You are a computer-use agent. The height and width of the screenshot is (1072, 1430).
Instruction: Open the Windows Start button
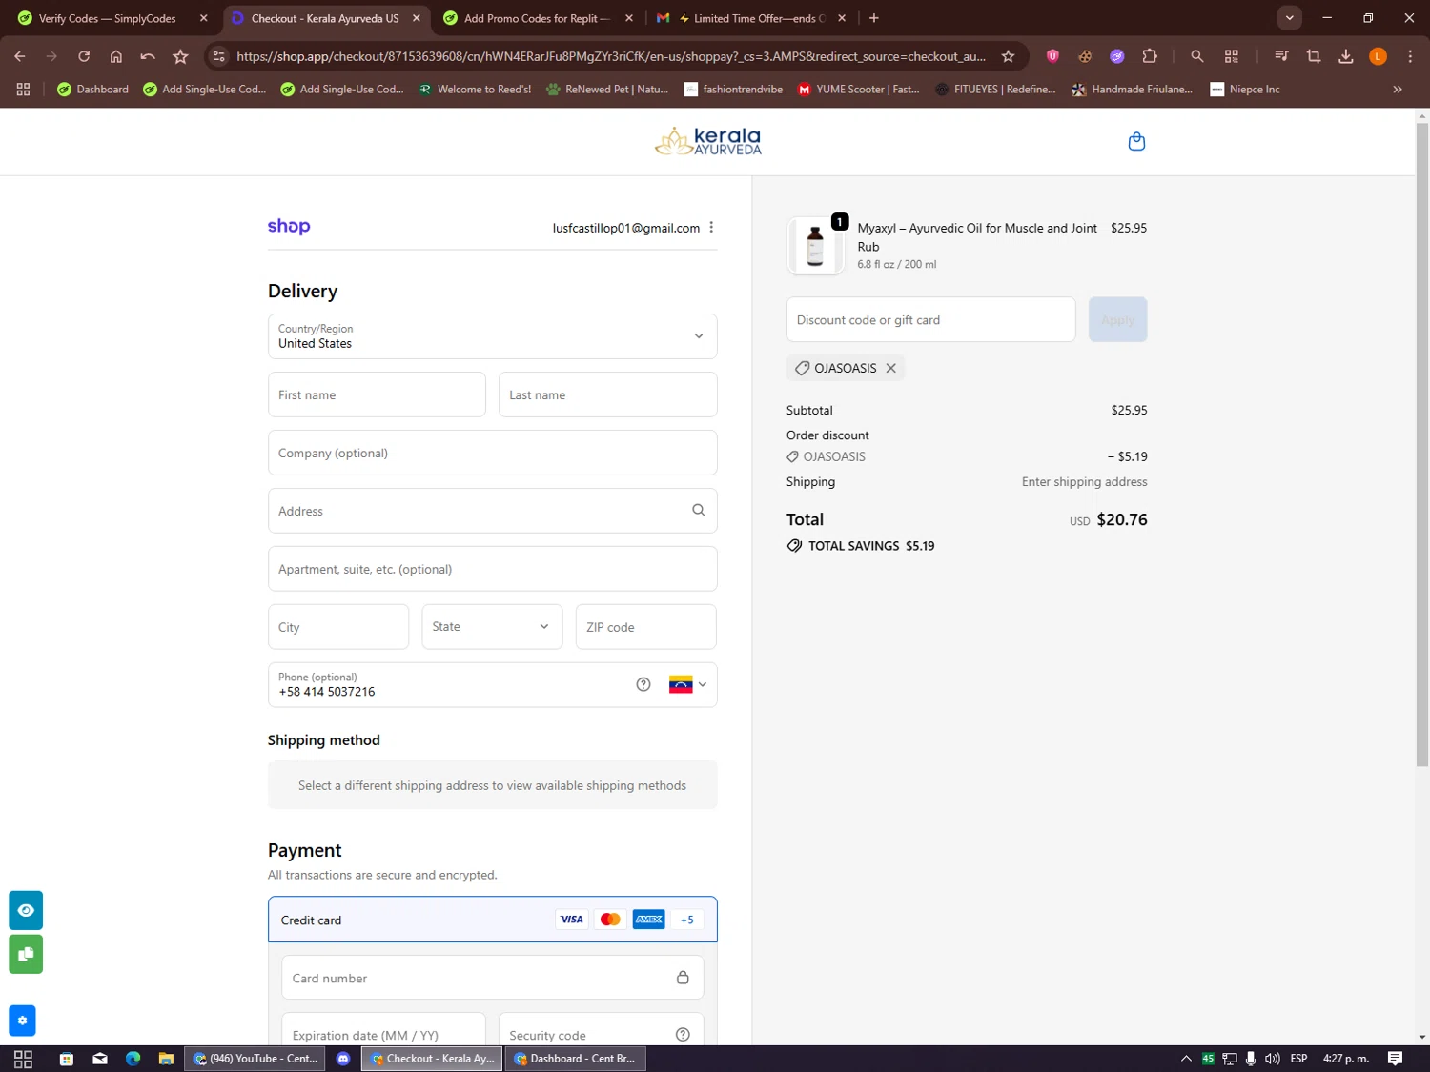24,1059
